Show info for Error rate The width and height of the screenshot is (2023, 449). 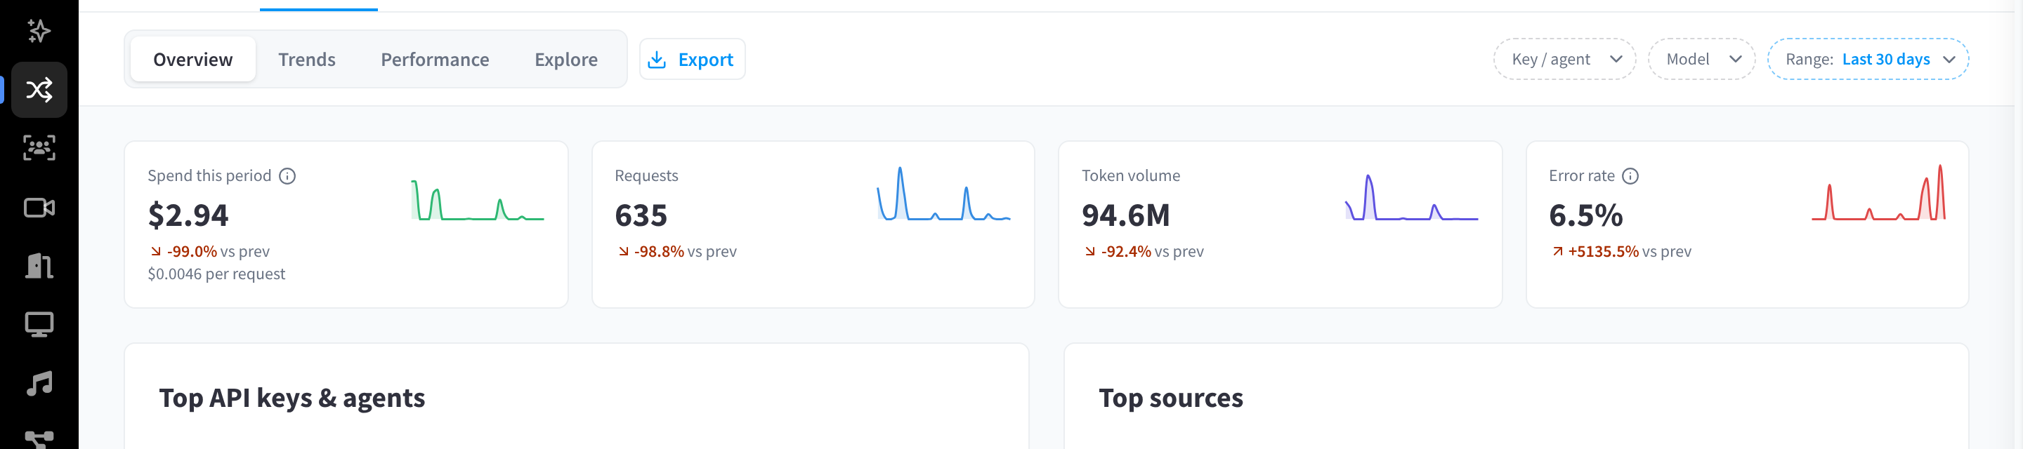pyautogui.click(x=1630, y=176)
